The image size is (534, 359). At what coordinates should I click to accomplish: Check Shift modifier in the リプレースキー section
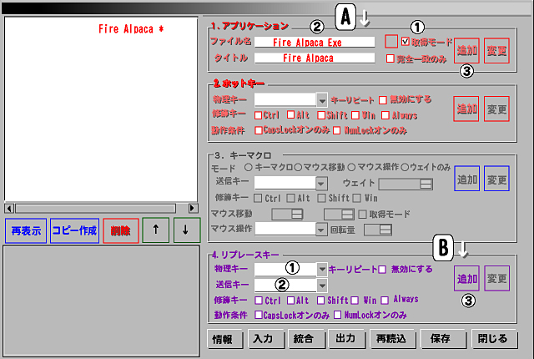pyautogui.click(x=320, y=301)
